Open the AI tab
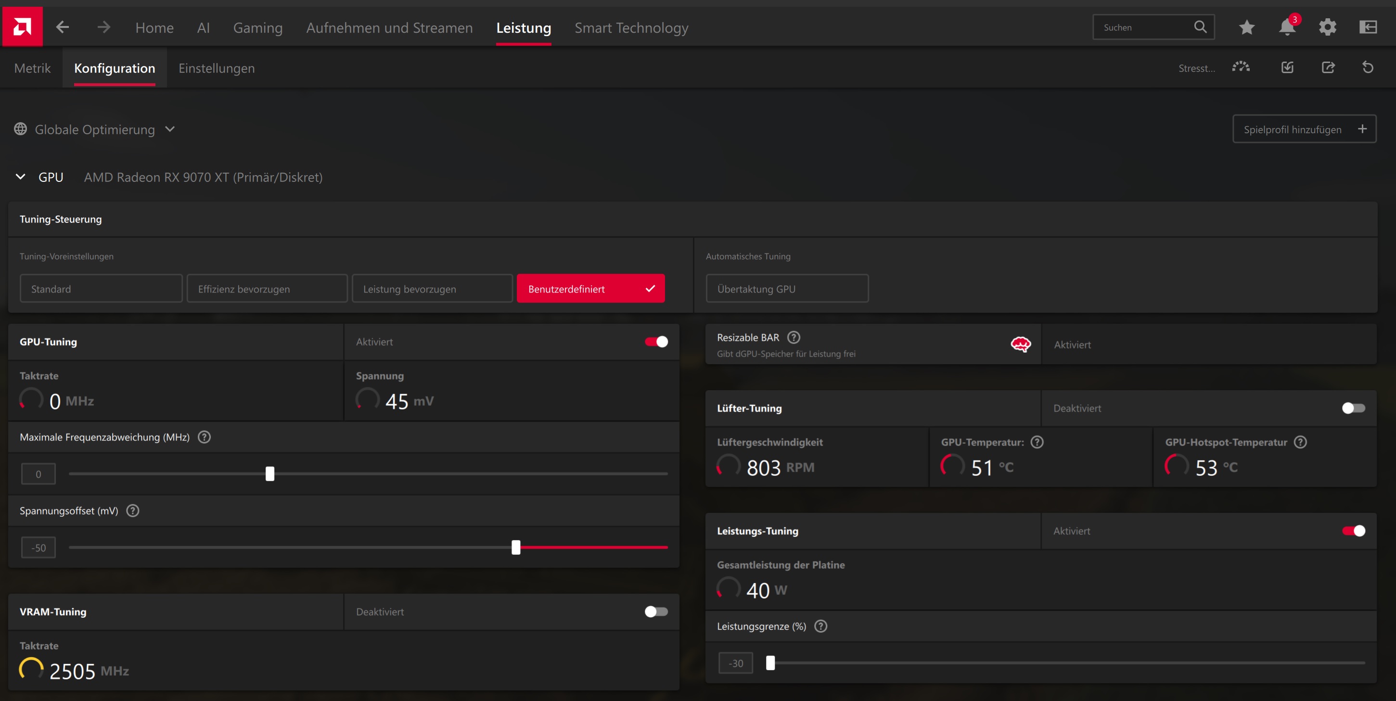 pyautogui.click(x=203, y=27)
